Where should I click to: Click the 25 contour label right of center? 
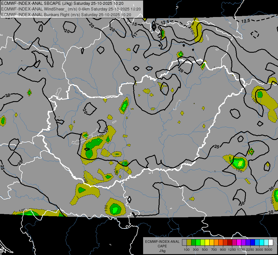click(217, 146)
